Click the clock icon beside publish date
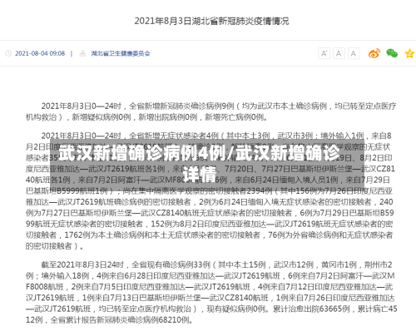 pyautogui.click(x=8, y=53)
